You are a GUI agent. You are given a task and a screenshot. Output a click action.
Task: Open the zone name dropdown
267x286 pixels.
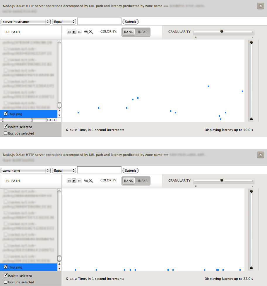tap(26, 171)
